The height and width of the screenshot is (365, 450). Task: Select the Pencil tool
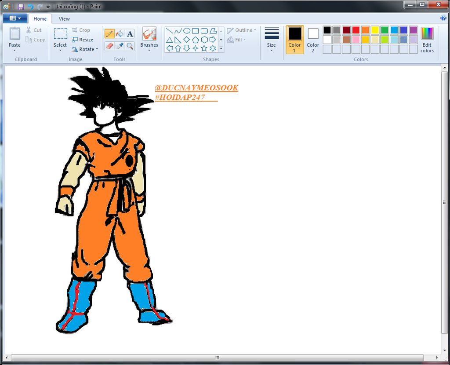coord(109,33)
